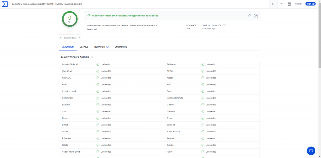Click the Baidu vendor name
Screen dimensions: 321x158
[x=170, y=91]
